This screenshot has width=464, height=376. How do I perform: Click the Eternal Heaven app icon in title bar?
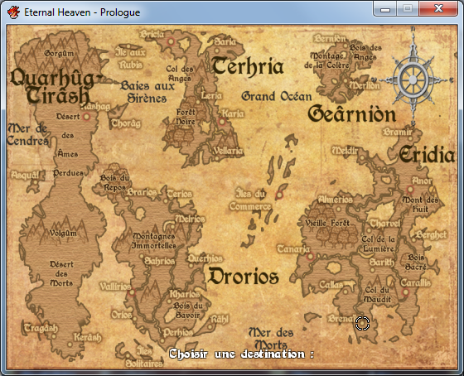pos(13,12)
